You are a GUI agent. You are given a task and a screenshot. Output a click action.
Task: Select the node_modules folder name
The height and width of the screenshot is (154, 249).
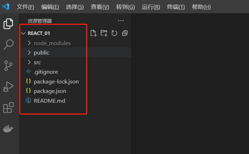point(52,43)
